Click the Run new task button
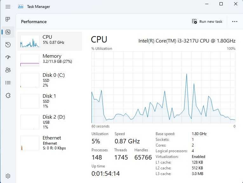Screen dimensions: 243x183 click(207, 22)
